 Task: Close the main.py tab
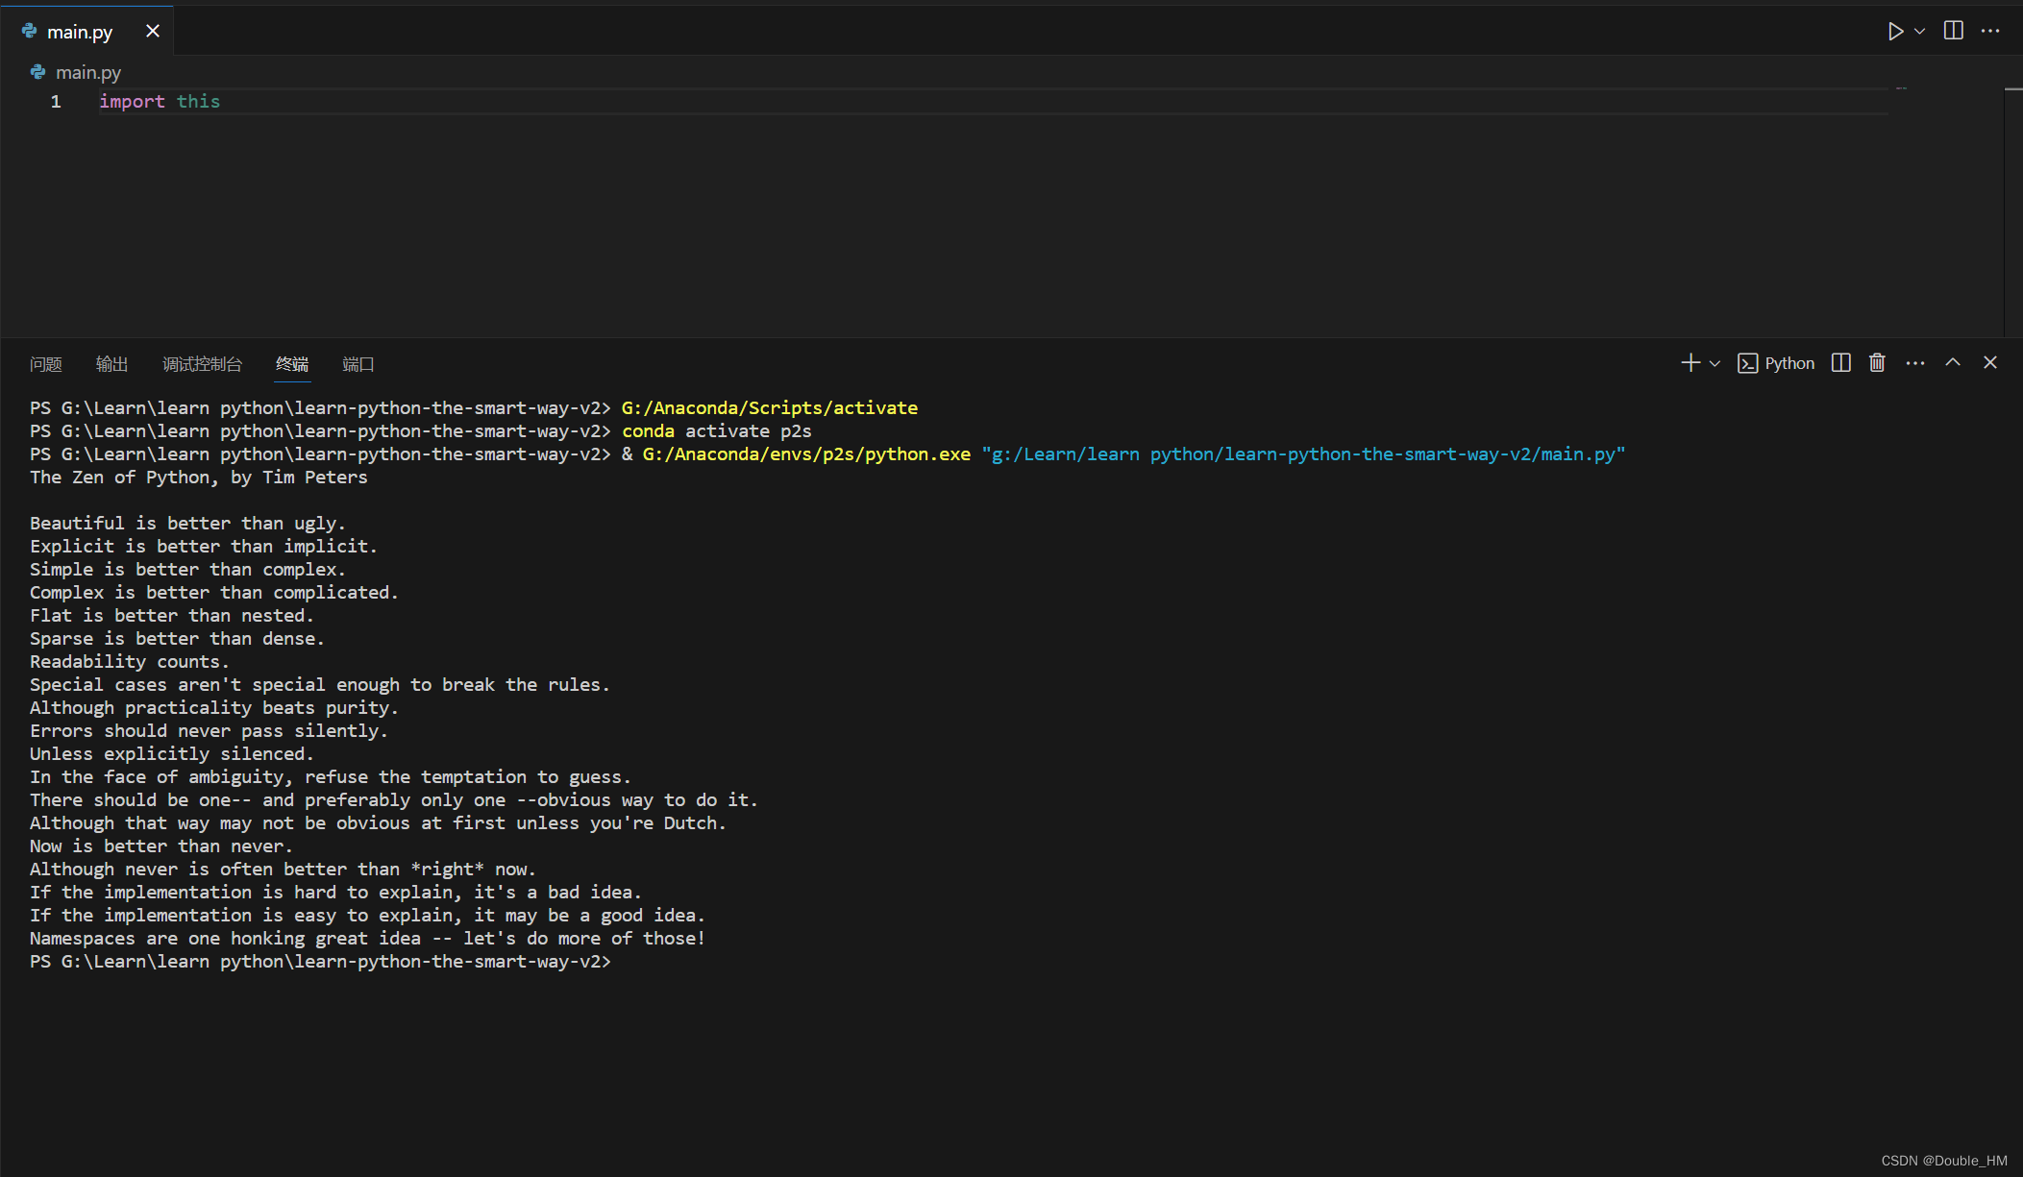pyautogui.click(x=153, y=32)
